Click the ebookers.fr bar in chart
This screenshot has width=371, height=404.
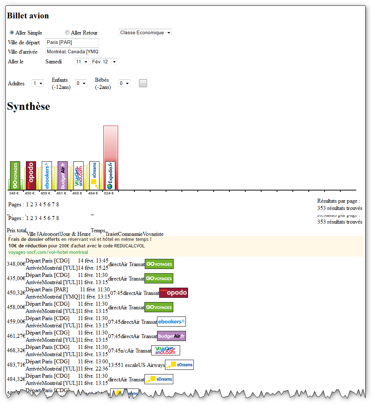click(x=47, y=175)
